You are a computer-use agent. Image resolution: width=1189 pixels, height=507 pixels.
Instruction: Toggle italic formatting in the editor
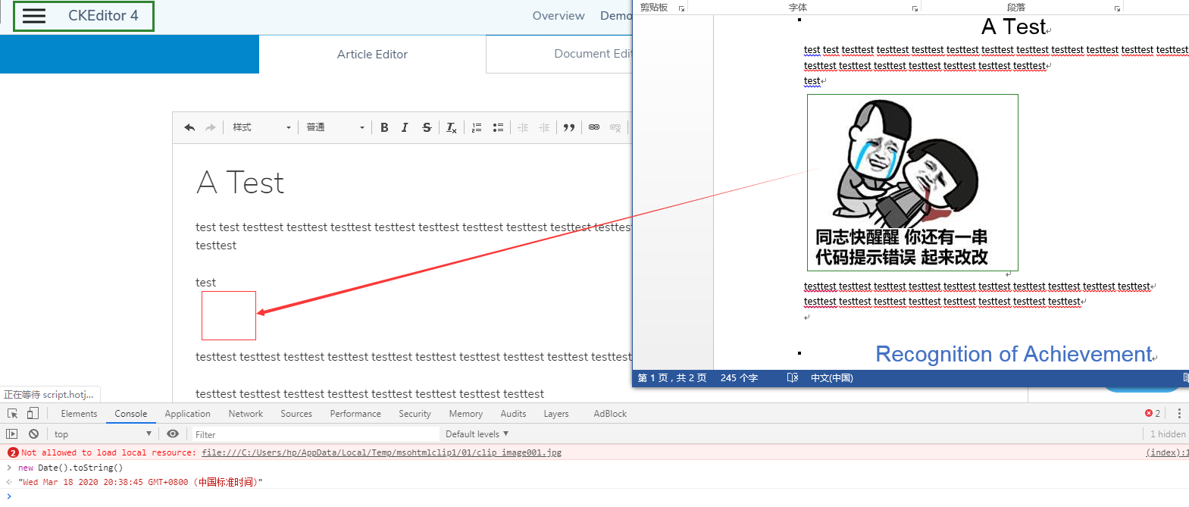tap(405, 127)
